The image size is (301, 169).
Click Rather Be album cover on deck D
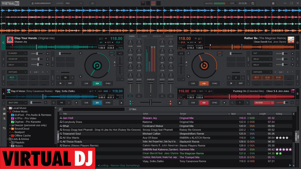pyautogui.click(x=291, y=40)
